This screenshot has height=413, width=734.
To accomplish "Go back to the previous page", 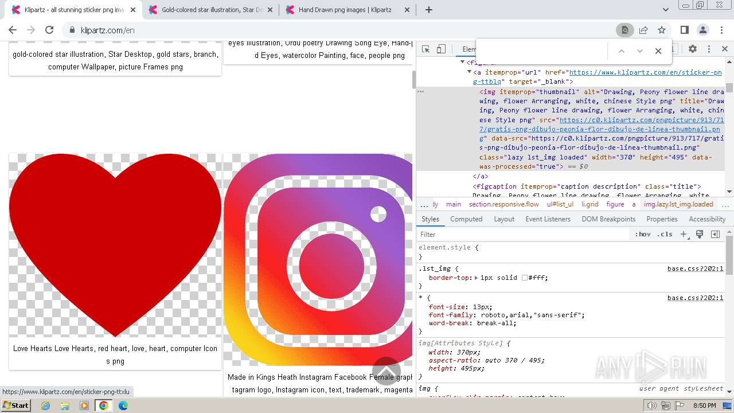I will [x=13, y=30].
